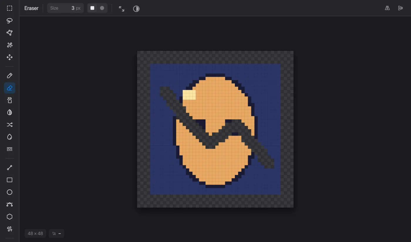Image resolution: width=411 pixels, height=242 pixels.
Task: Click the angled flip icon top right
Action: 400,8
